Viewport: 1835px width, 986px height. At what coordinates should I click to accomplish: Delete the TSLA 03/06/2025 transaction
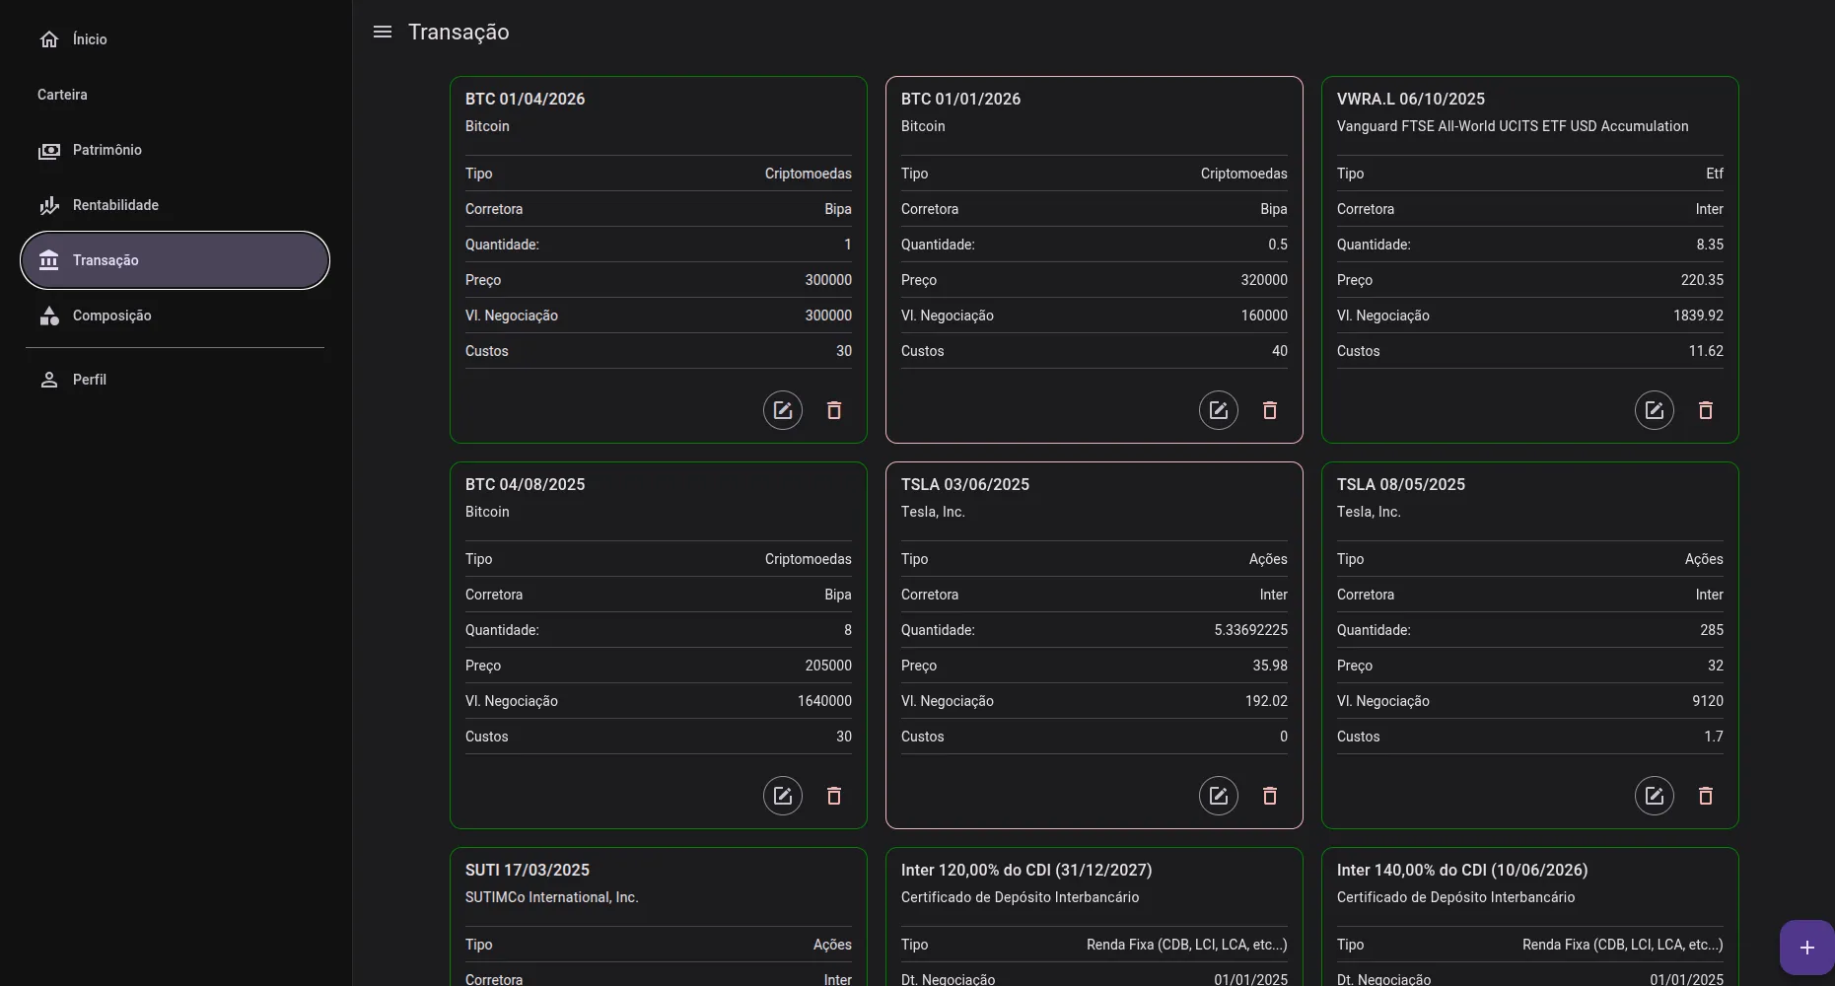(x=1270, y=796)
